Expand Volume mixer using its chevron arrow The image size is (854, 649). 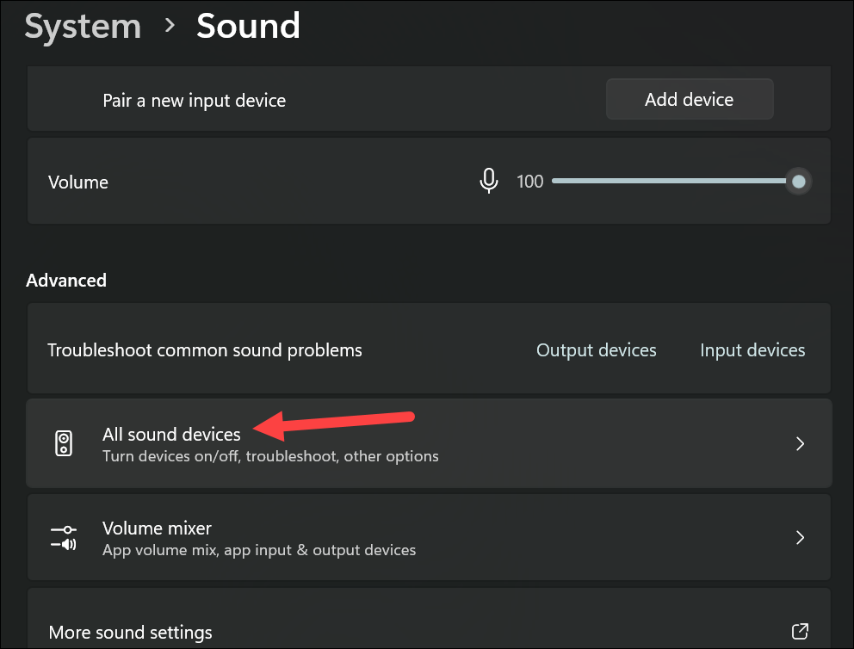point(799,536)
